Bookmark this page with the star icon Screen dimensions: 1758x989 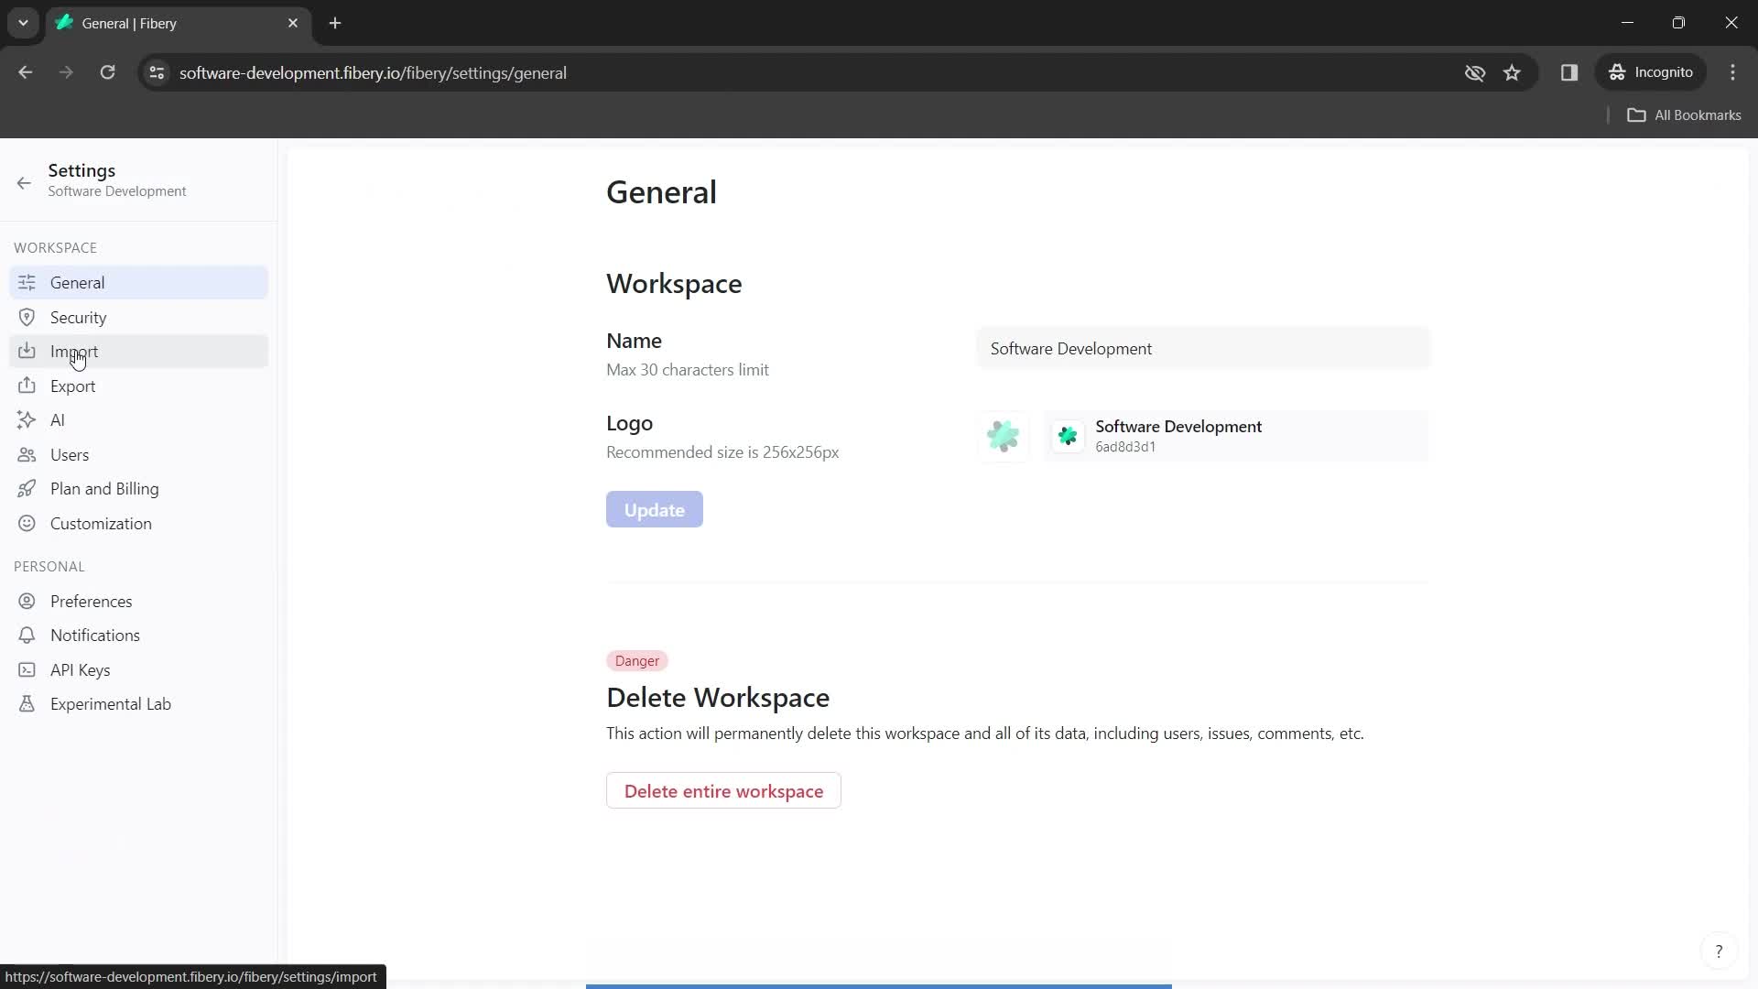[x=1512, y=72]
